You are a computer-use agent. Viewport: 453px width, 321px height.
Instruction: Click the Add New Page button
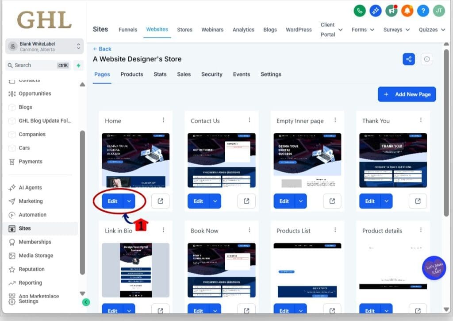[x=407, y=94]
